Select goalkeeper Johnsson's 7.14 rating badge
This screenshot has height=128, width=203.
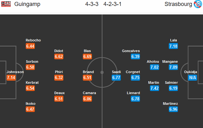click(x=11, y=77)
